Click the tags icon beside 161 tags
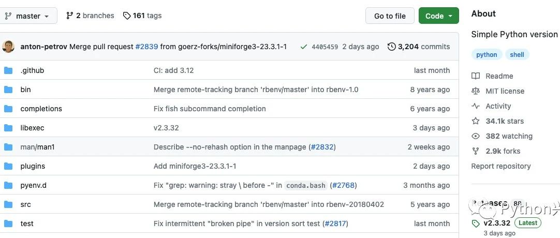This screenshot has height=238, width=560. [x=127, y=16]
